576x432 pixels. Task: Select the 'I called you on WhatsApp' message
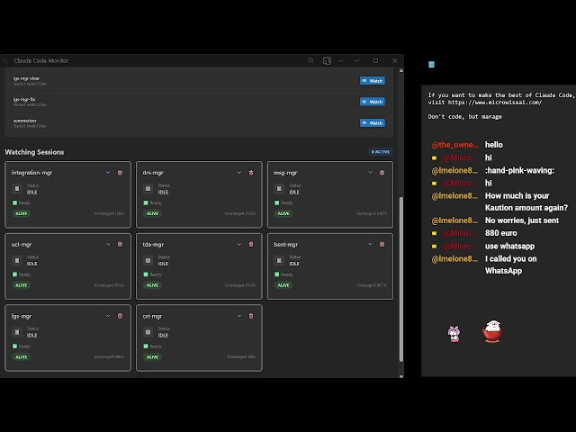(x=510, y=265)
